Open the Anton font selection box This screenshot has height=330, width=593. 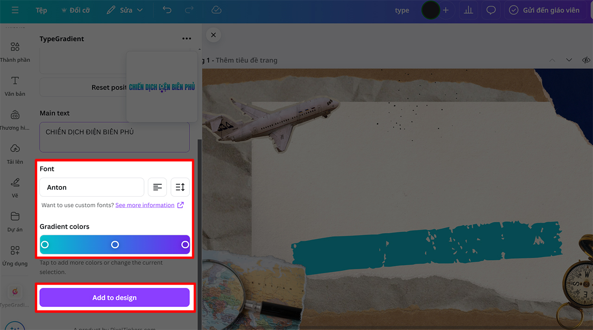coord(91,187)
